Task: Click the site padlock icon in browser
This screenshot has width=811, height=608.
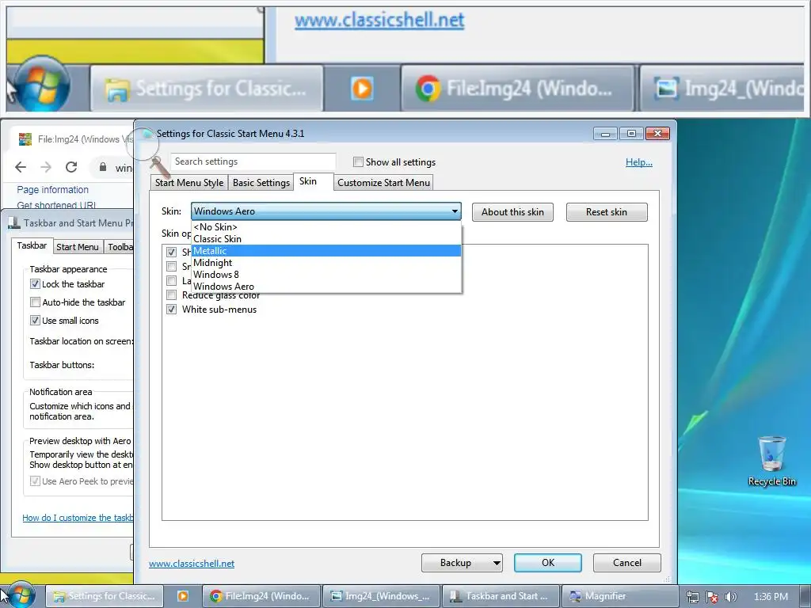Action: [x=103, y=167]
